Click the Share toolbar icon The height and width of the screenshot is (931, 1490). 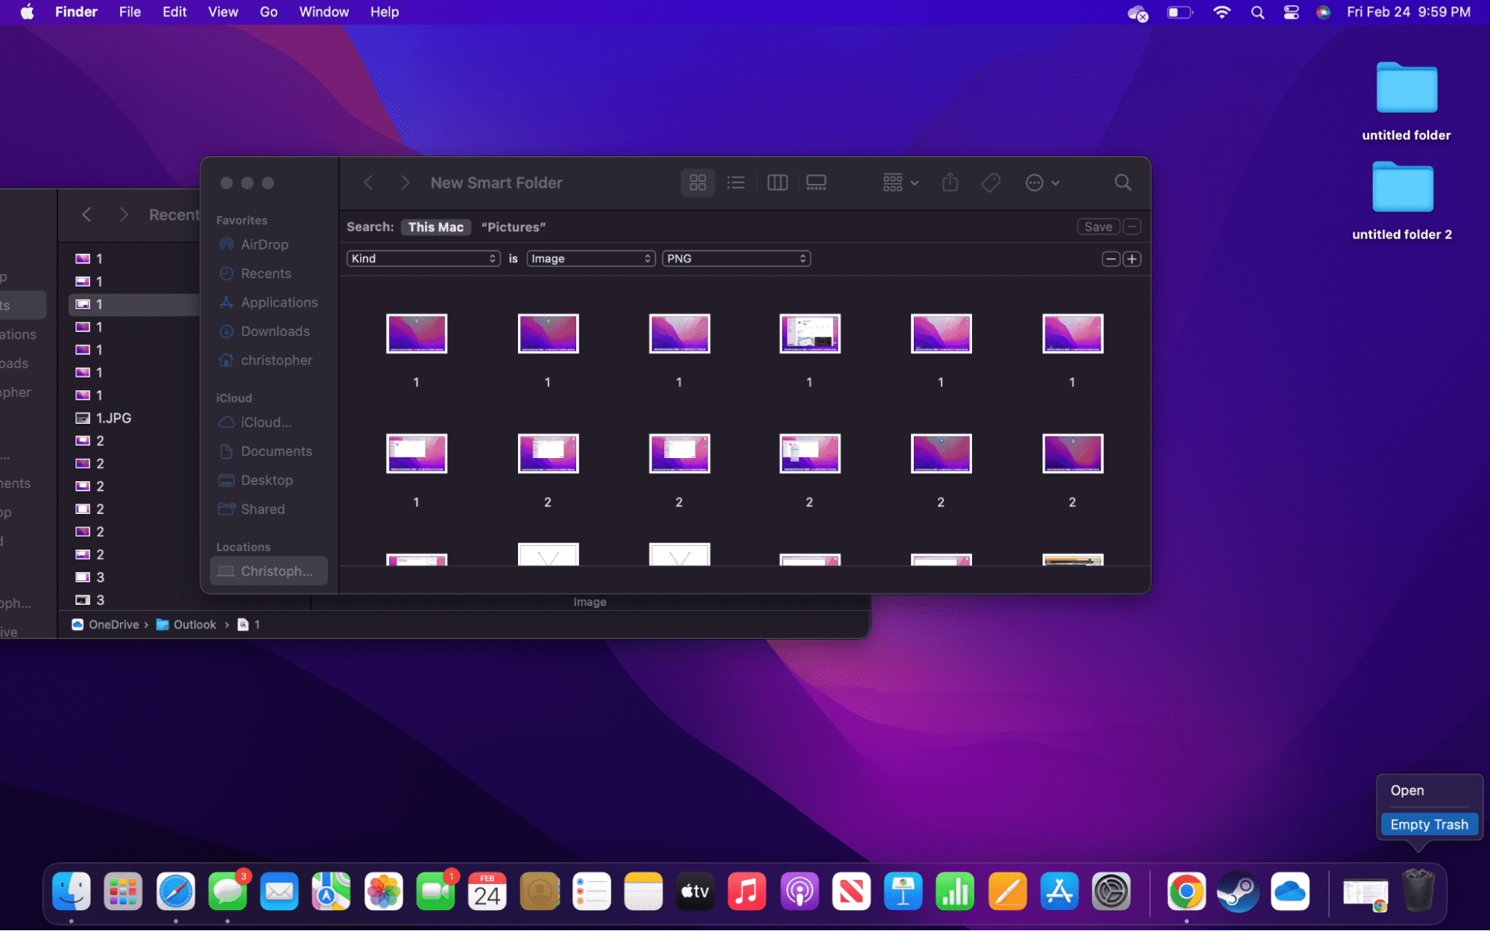950,182
